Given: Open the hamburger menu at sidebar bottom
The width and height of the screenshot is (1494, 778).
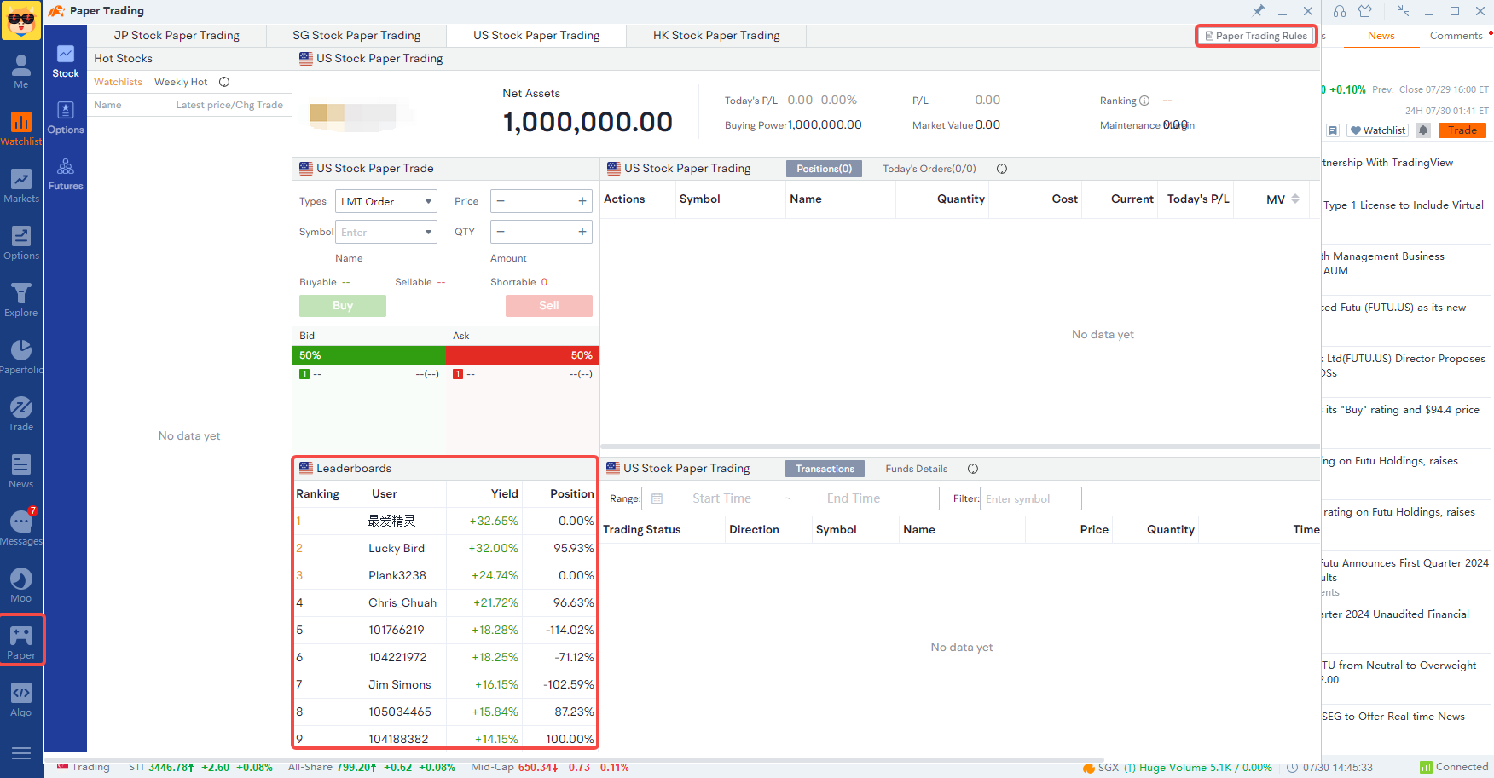Looking at the screenshot, I should (x=21, y=753).
